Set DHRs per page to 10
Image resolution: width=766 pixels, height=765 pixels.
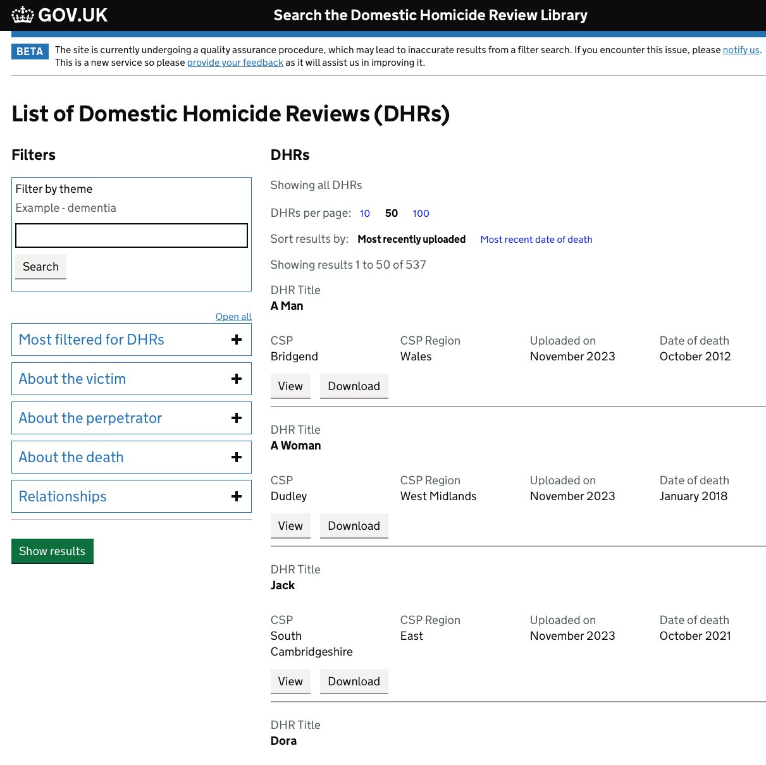pyautogui.click(x=365, y=214)
